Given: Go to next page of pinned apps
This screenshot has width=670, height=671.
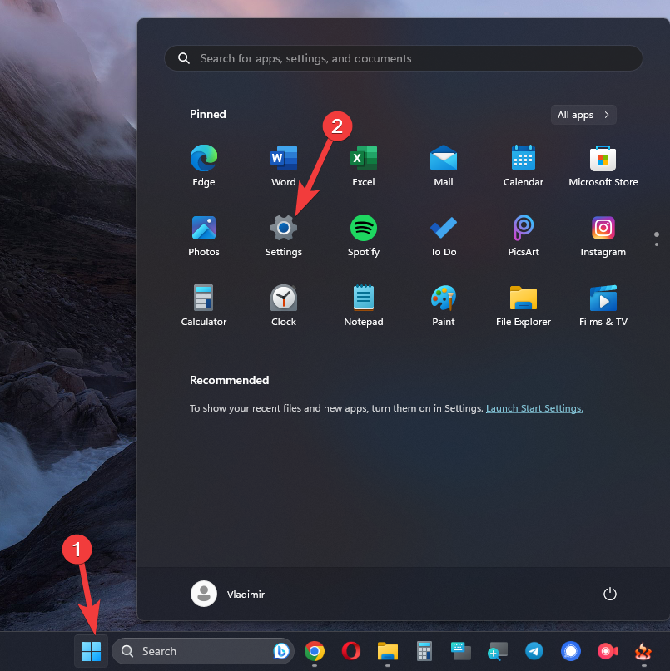Looking at the screenshot, I should click(x=657, y=244).
